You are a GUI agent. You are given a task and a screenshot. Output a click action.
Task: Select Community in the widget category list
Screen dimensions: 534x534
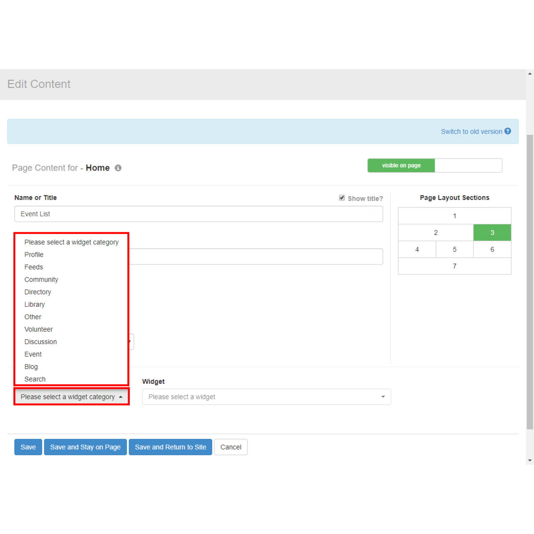coord(41,280)
